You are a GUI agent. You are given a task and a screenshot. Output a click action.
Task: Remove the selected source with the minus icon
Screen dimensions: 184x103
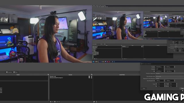[53, 102]
